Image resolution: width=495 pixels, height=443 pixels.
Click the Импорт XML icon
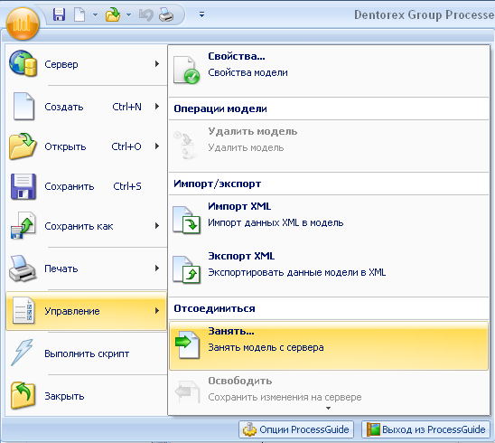[x=186, y=220]
